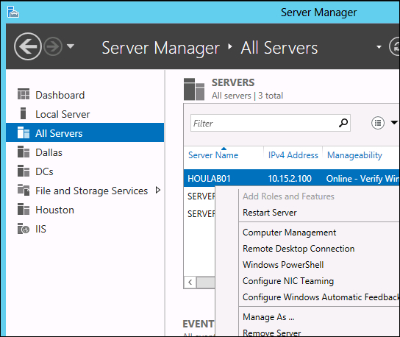The width and height of the screenshot is (400, 337).
Task: Click the forward navigation arrow button
Action: pos(53,46)
